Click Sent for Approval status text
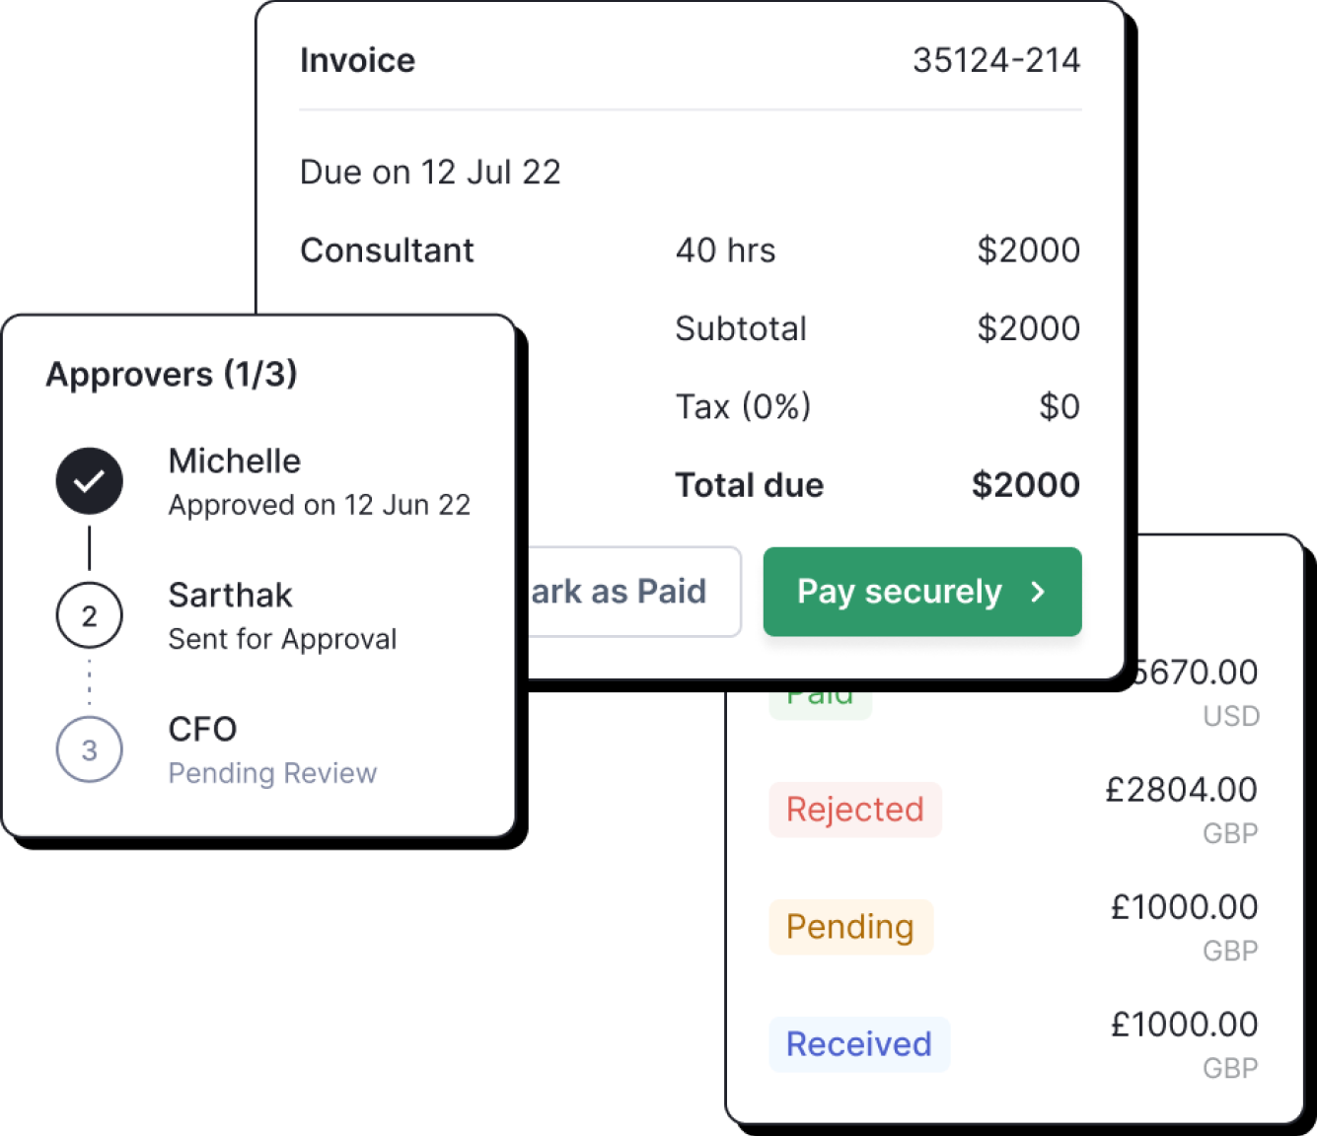Image resolution: width=1317 pixels, height=1136 pixels. pyautogui.click(x=282, y=639)
